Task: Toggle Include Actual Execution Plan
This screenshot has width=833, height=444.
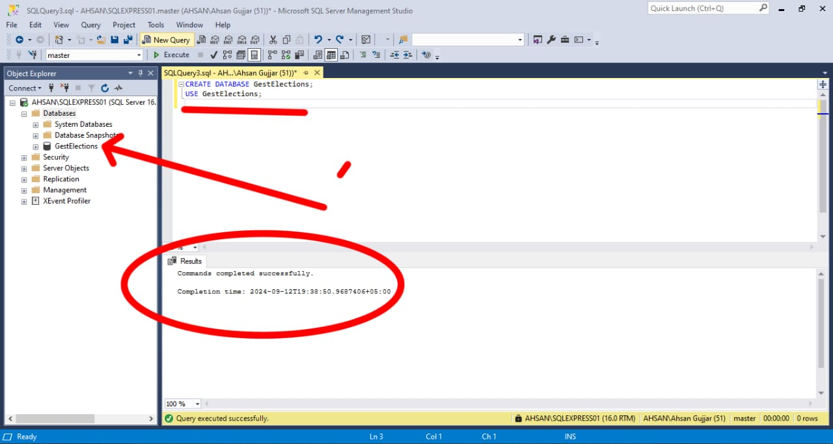Action: click(272, 55)
